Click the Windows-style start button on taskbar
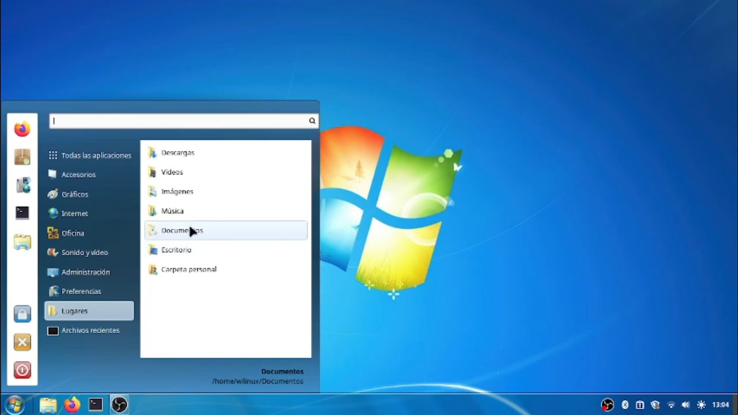The width and height of the screenshot is (738, 415). [x=16, y=405]
